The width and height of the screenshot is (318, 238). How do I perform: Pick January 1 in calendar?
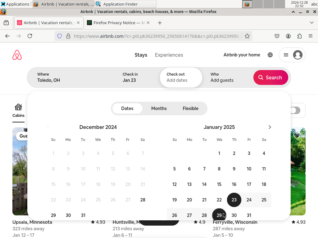219,153
